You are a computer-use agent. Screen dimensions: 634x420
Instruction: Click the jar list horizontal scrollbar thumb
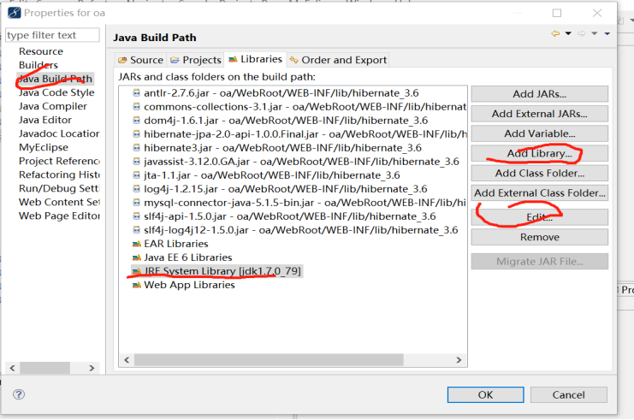269,360
